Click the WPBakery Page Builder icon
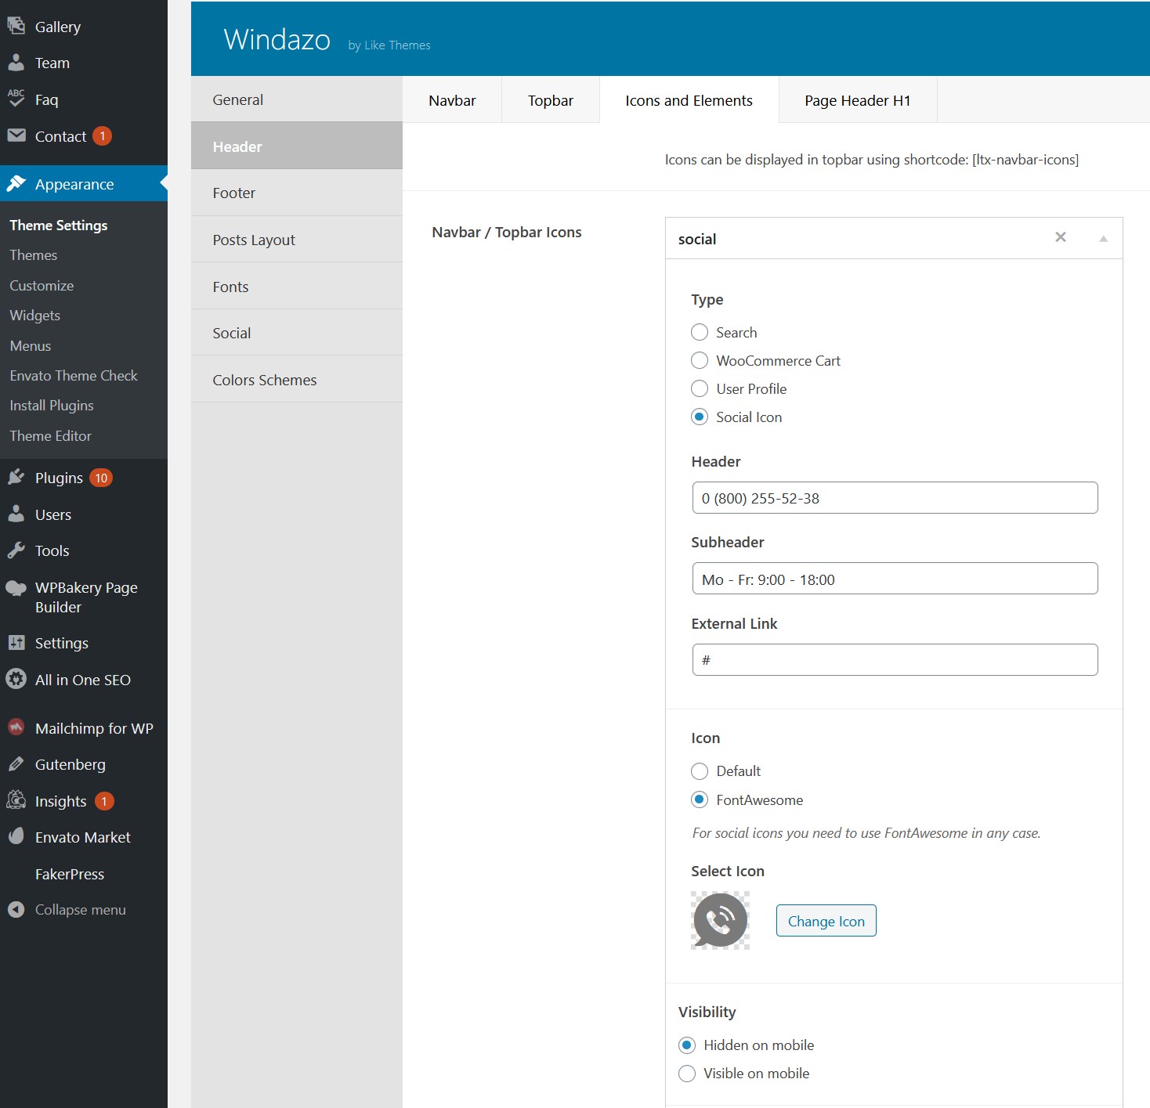This screenshot has width=1150, height=1108. point(16,588)
